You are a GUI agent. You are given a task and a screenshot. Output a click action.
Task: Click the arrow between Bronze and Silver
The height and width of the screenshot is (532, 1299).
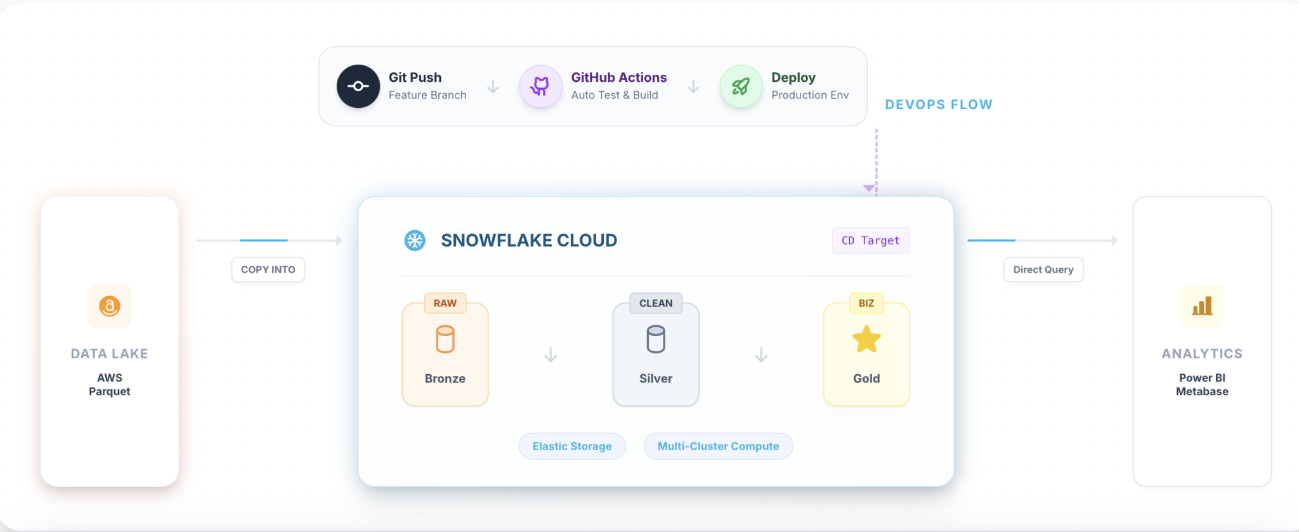[551, 355]
